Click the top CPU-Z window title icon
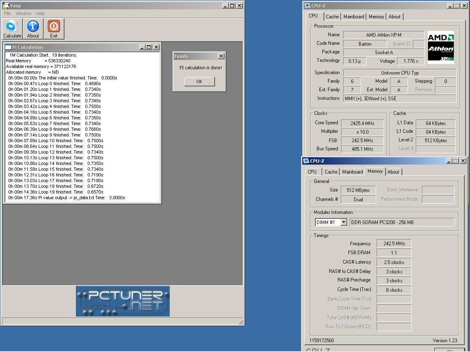This screenshot has height=352, width=470. [307, 6]
